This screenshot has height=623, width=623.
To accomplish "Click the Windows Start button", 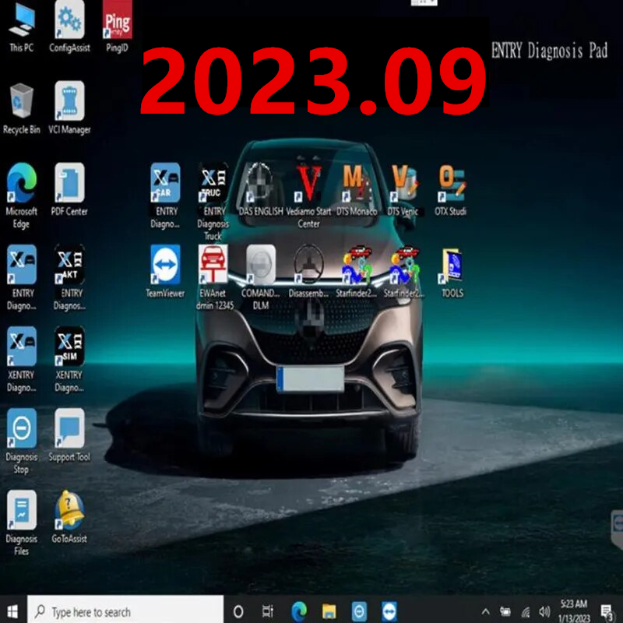I will tap(12, 611).
